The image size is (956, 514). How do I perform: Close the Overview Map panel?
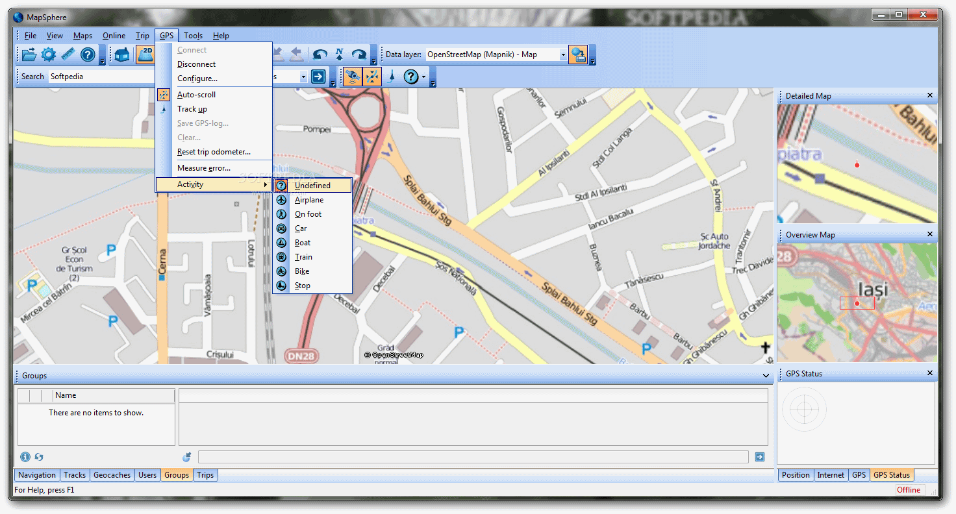(929, 234)
